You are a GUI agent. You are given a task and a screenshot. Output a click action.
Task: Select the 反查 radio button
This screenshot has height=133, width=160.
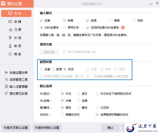[41, 69]
